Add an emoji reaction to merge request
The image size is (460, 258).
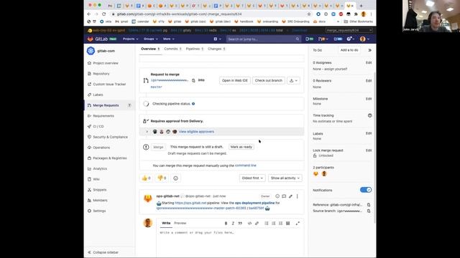click(x=175, y=178)
